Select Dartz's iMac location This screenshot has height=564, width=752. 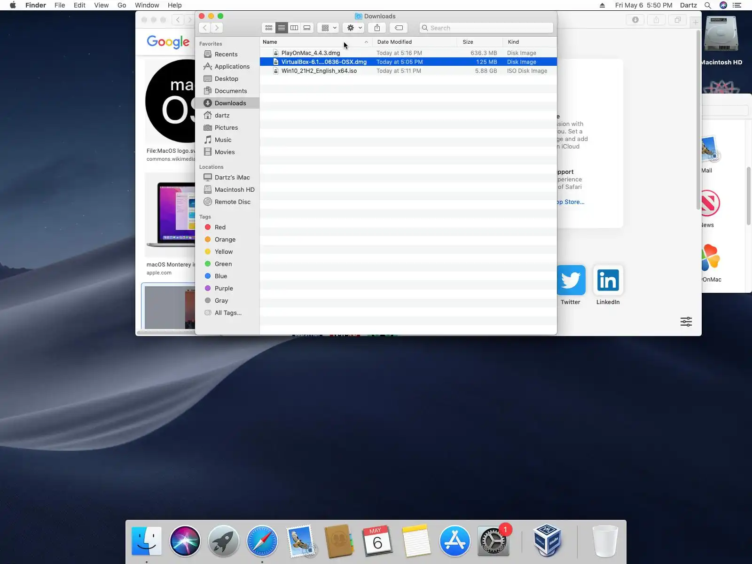(227, 177)
